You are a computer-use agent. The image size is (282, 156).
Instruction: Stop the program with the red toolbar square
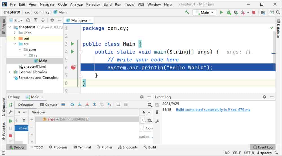[x=254, y=12]
